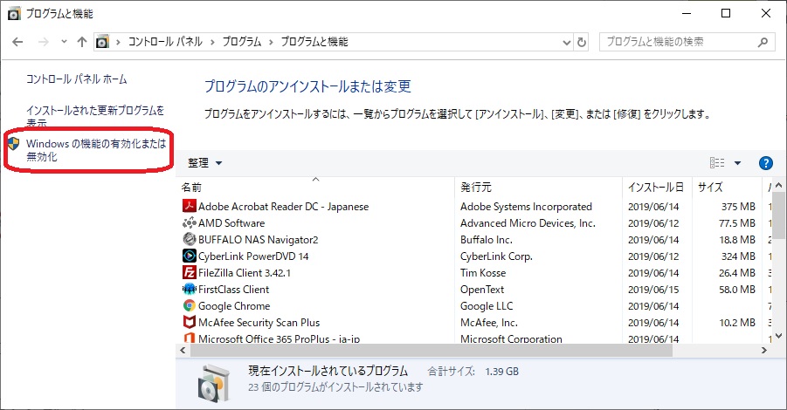Click the McAfee Security Scan Plus icon
The image size is (787, 410).
pyautogui.click(x=190, y=322)
